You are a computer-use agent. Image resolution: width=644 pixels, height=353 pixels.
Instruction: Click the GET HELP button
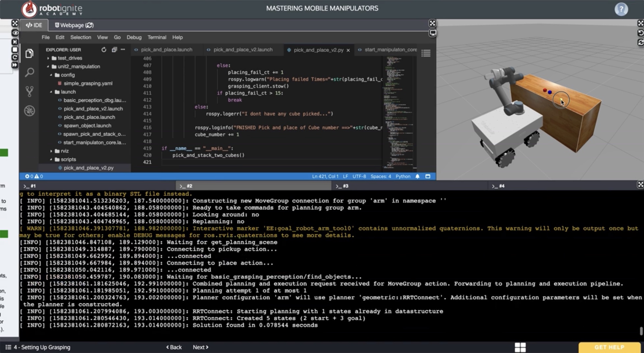coord(609,347)
